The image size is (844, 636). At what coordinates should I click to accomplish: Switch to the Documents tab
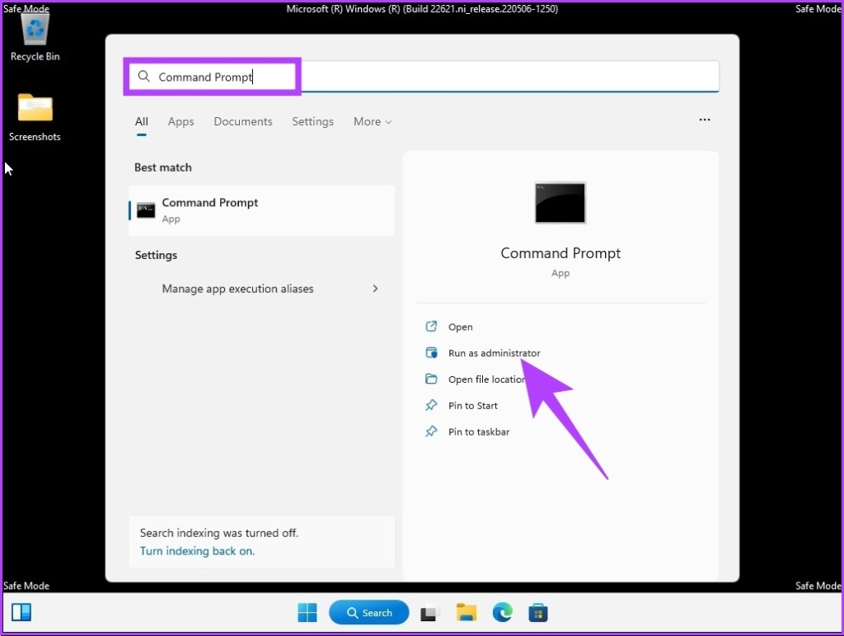point(243,122)
